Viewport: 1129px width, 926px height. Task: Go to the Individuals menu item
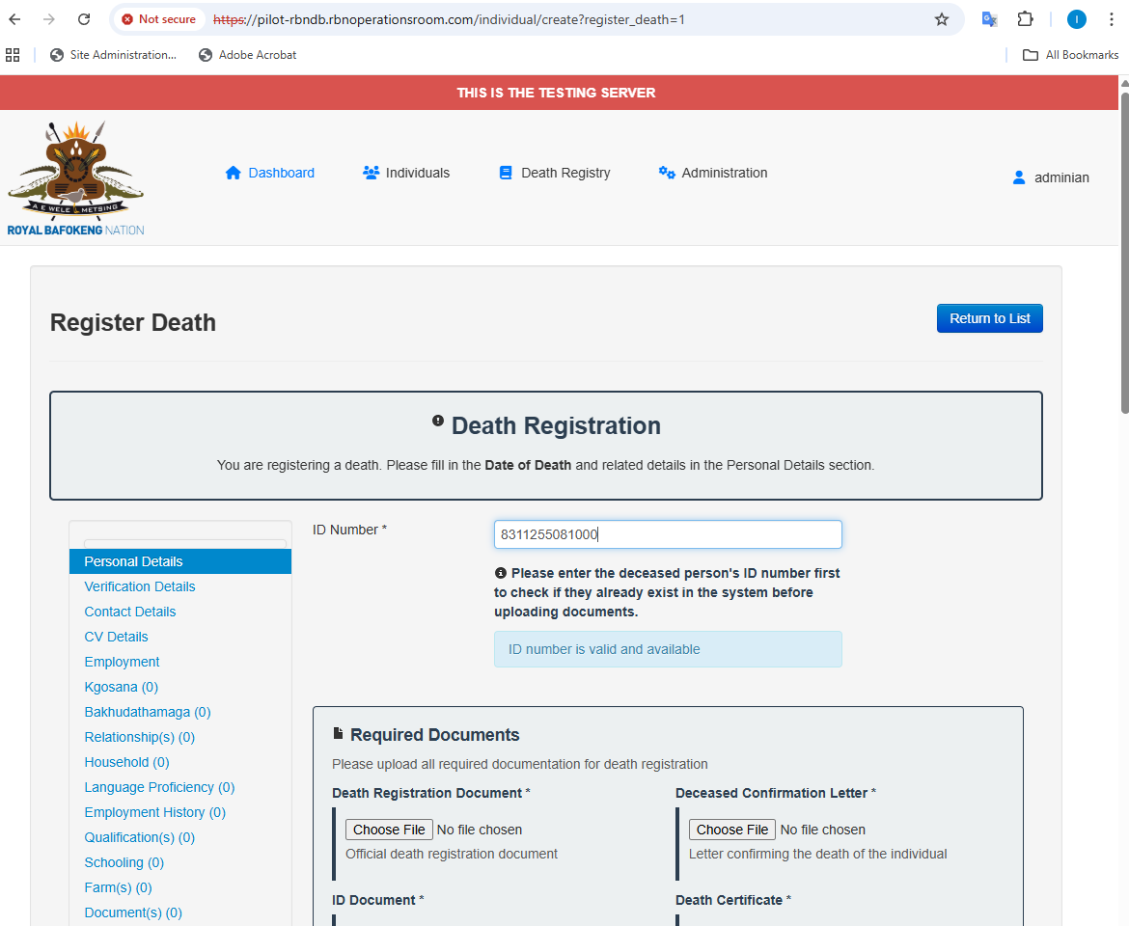click(406, 173)
